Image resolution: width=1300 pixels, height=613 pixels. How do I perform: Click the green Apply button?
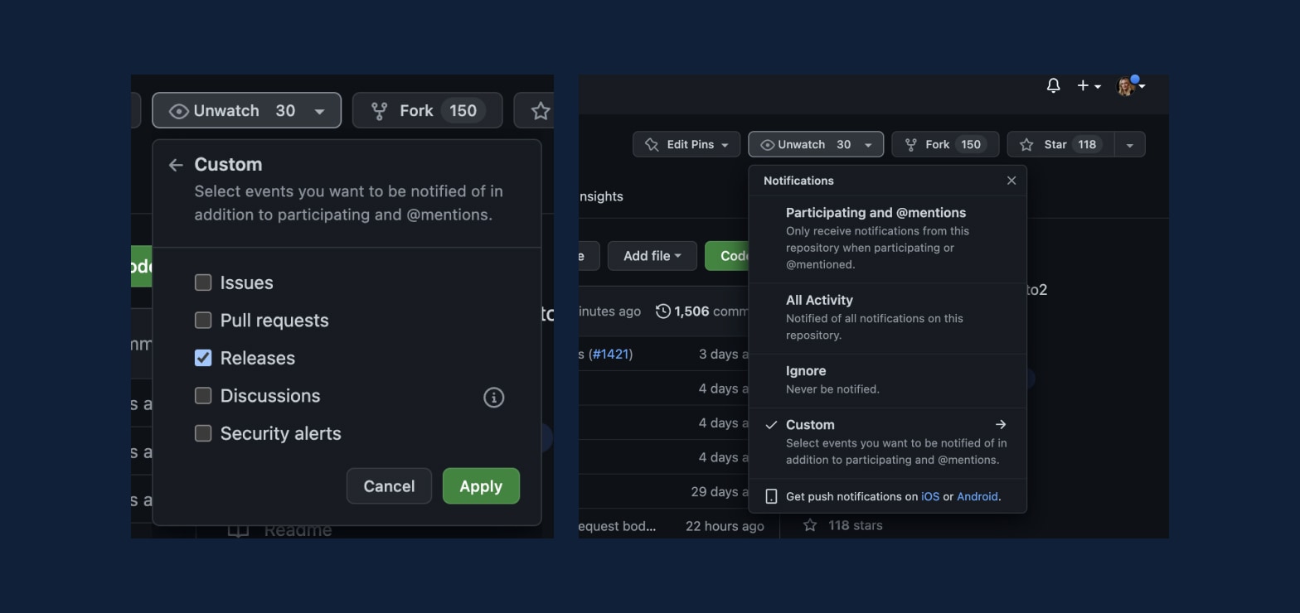click(x=481, y=486)
